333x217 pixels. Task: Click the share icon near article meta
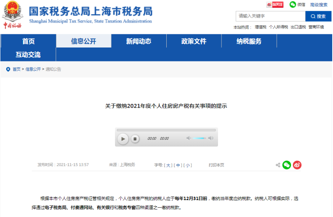[x=278, y=165]
